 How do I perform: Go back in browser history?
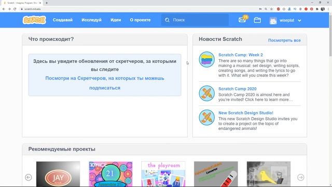pyautogui.click(x=4, y=9)
